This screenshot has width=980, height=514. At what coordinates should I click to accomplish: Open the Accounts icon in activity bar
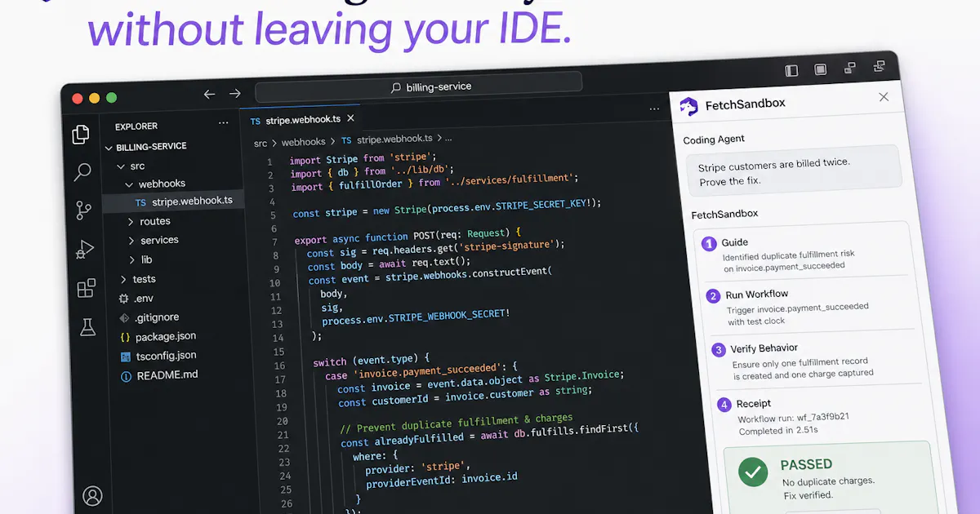pos(92,495)
